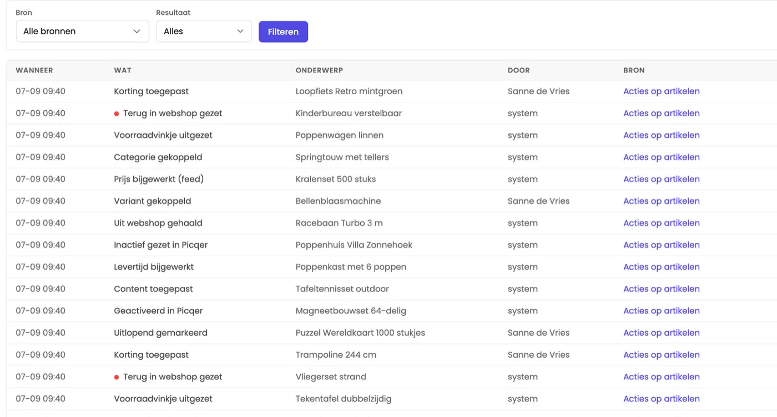Open Acties op artikelen link for Bellenblaasmachine
Screen dimensions: 777x417
(x=661, y=201)
